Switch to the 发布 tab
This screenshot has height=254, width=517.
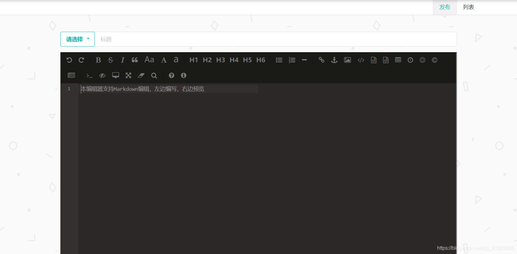445,7
